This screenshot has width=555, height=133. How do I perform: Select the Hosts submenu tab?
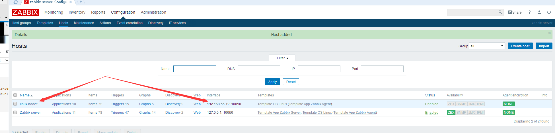63,23
